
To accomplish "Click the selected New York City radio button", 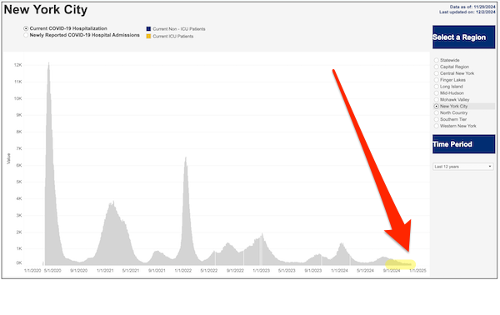I will click(x=436, y=106).
